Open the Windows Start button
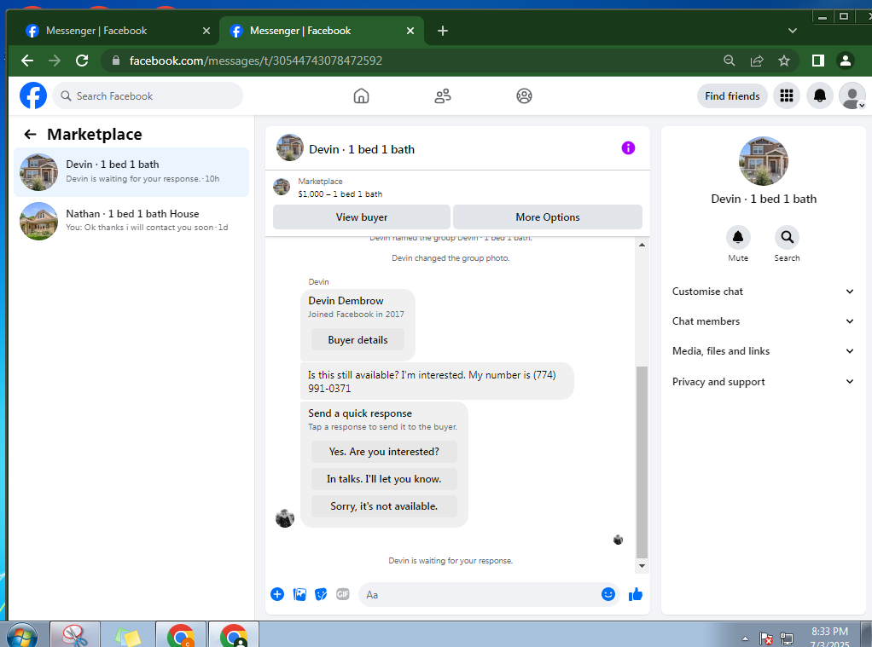This screenshot has height=647, width=872. [x=21, y=637]
